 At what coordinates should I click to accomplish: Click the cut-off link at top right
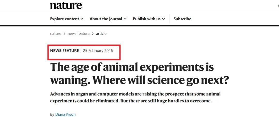click(x=278, y=6)
